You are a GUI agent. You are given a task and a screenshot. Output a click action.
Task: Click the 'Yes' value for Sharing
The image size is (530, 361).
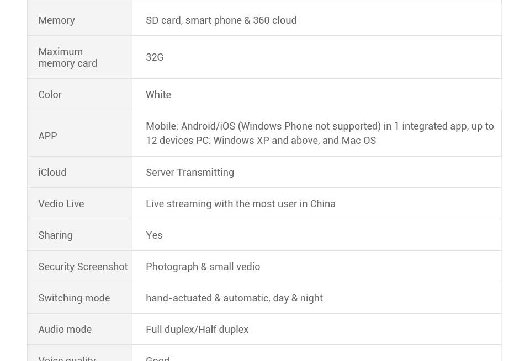point(154,235)
